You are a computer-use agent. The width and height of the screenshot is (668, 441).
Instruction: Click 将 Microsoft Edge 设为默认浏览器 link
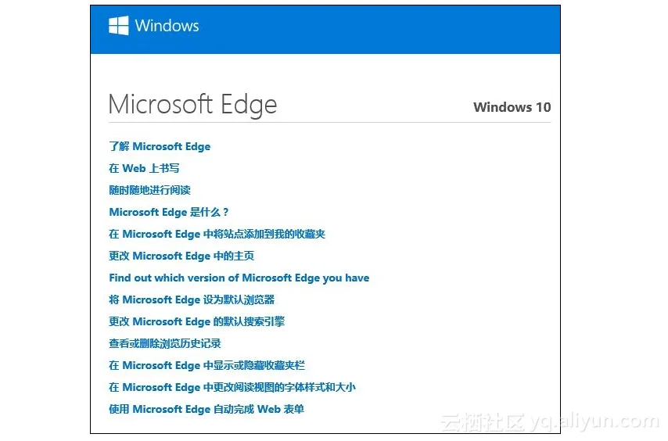192,299
